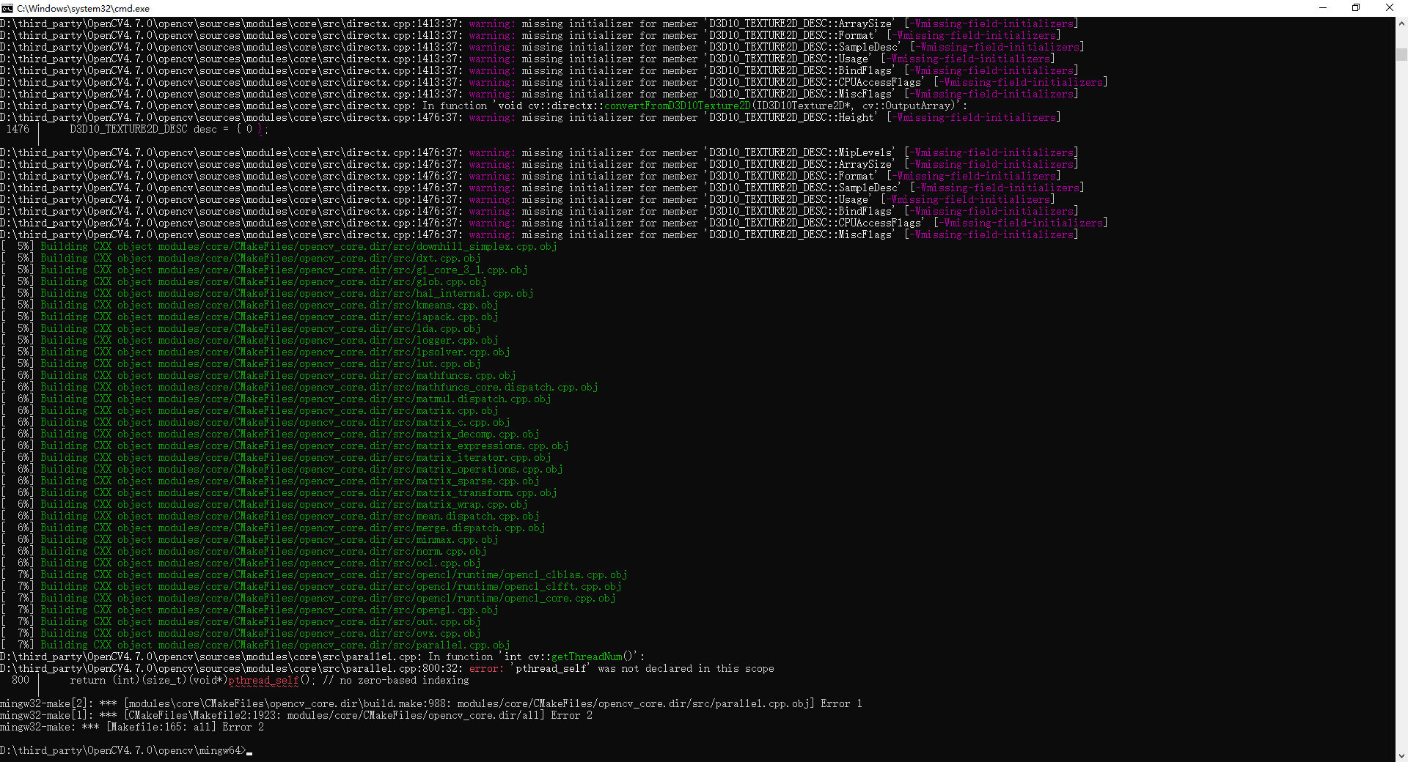The image size is (1408, 762).
Task: Click the build line for mean.dispatch.cpp.obj
Action: tap(270, 516)
